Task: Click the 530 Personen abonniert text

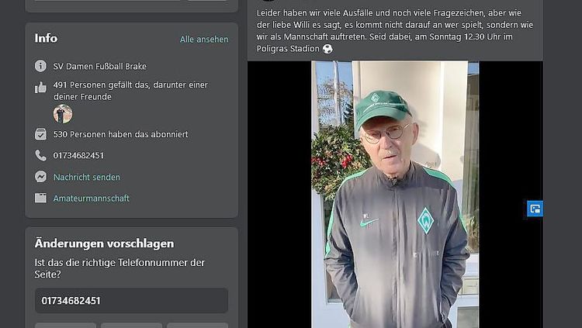Action: (120, 134)
